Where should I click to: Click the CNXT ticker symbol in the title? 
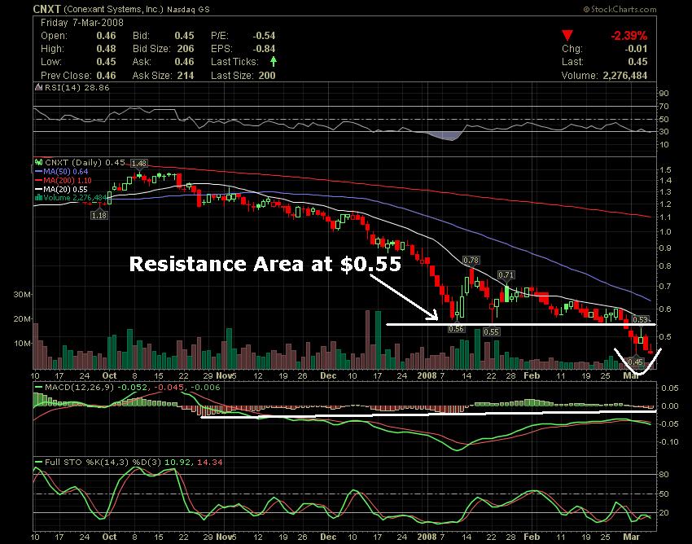tap(46, 9)
